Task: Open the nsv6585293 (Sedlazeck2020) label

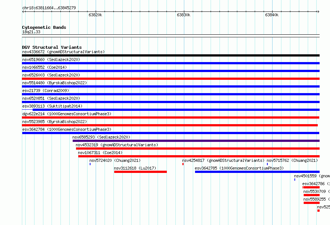Action: 101,137
